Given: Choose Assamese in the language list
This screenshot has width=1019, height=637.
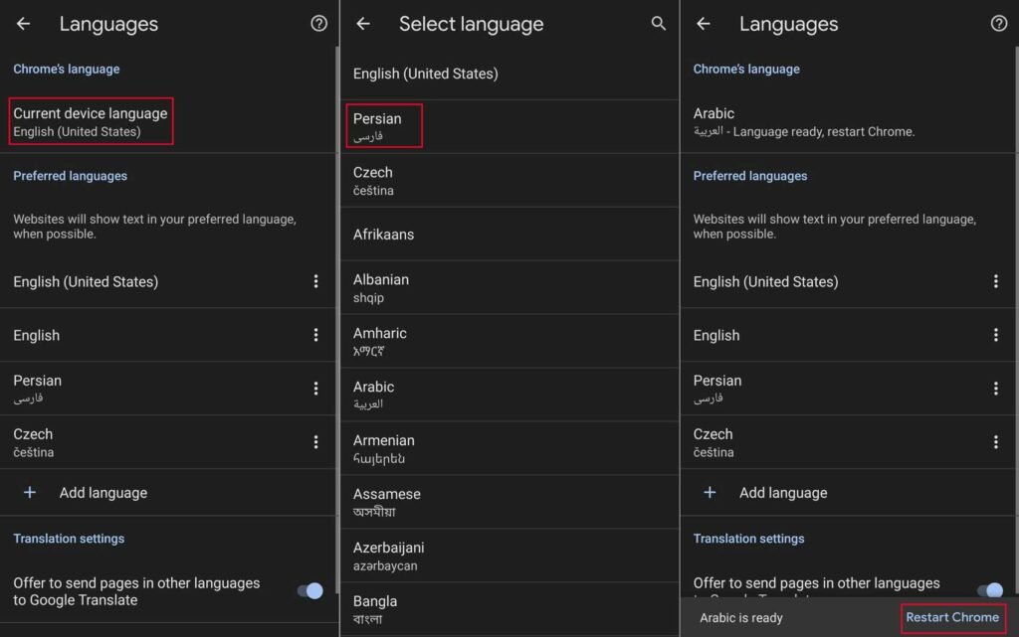Looking at the screenshot, I should (x=509, y=502).
